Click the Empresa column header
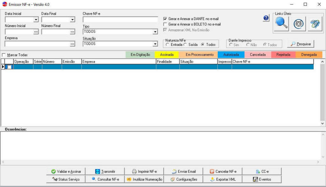 (118, 61)
